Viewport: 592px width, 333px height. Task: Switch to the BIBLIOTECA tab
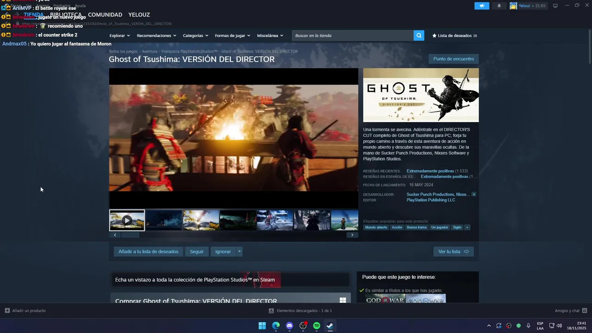coord(66,15)
